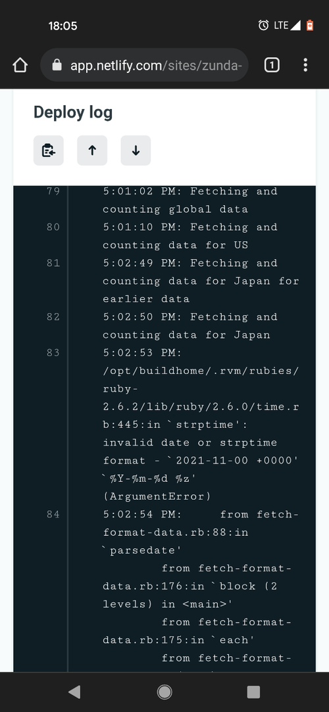Select log line number 82
Viewport: 329px width, 712px height.
tap(53, 317)
